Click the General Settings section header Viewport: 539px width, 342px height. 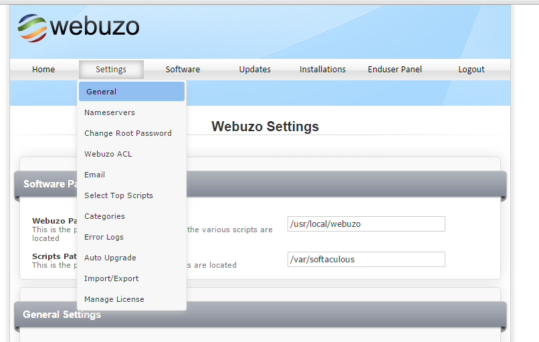point(260,315)
